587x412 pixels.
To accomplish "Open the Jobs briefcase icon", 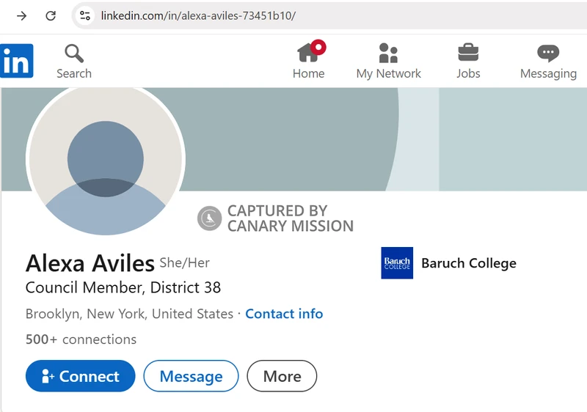I will 467,54.
